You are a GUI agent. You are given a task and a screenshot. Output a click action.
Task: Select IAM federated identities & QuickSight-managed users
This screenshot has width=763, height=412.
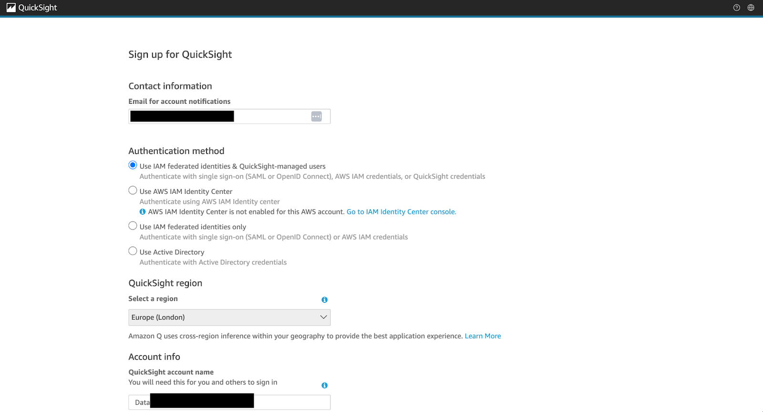click(133, 165)
